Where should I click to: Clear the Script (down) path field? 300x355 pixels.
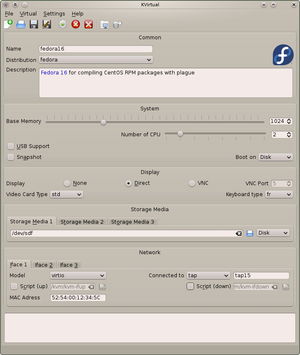tap(275, 287)
